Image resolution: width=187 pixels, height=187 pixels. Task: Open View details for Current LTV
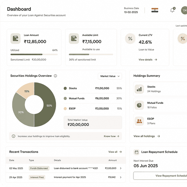(x=148, y=60)
